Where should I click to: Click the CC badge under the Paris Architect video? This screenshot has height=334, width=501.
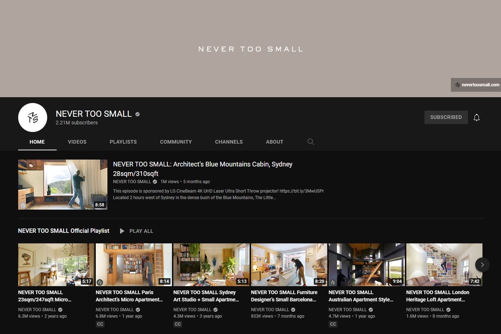[x=100, y=324]
